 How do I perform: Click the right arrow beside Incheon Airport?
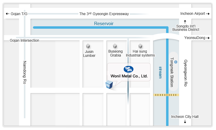(208, 14)
